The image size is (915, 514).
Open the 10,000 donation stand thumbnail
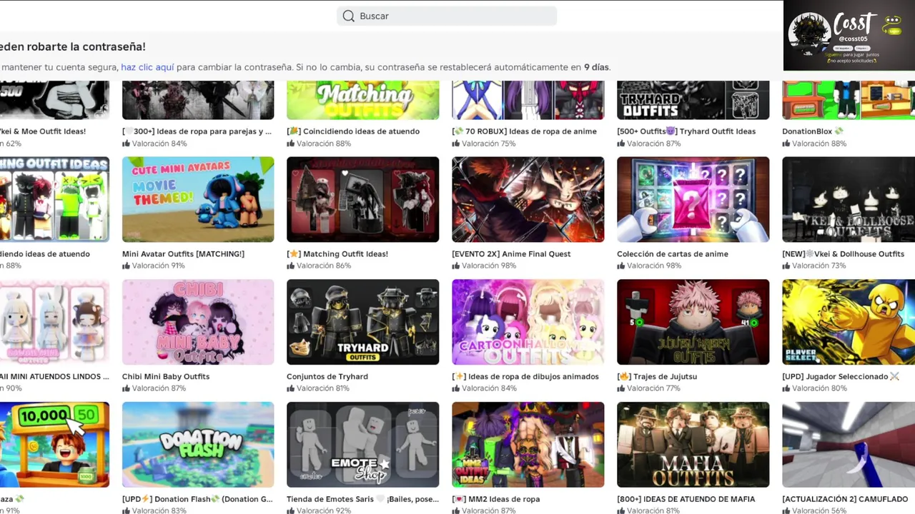pos(54,445)
